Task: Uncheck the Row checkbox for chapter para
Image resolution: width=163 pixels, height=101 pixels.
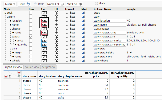Action: [31, 37]
